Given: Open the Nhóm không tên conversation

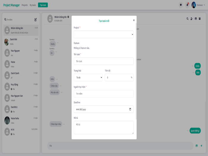Looking at the screenshot, I should 21,30.
